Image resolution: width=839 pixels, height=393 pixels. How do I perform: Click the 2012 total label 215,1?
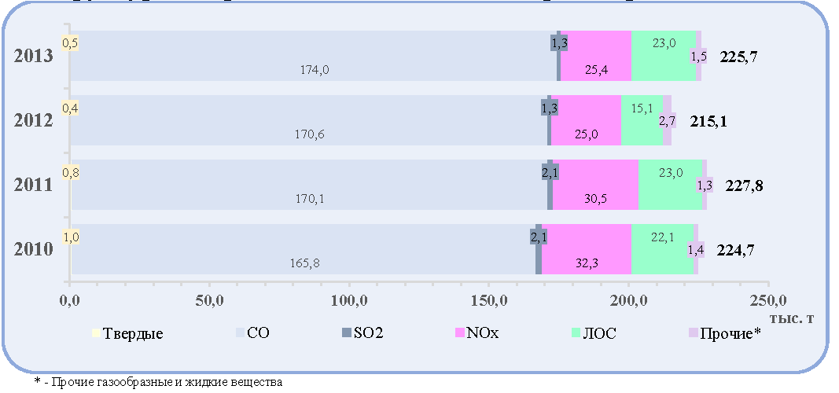tap(709, 121)
